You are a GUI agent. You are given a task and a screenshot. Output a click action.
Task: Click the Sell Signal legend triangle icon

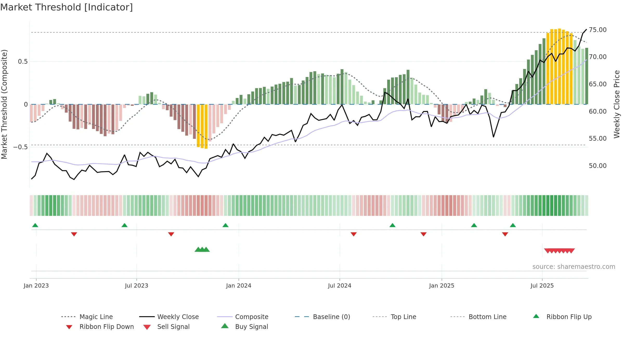pyautogui.click(x=147, y=327)
